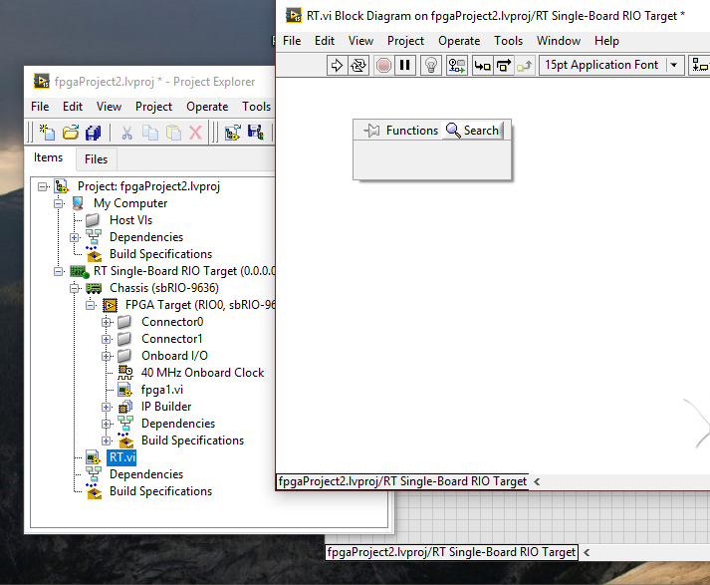Screen dimensions: 710x585
Task: Open Tools menu in Project Explorer
Action: click(256, 107)
